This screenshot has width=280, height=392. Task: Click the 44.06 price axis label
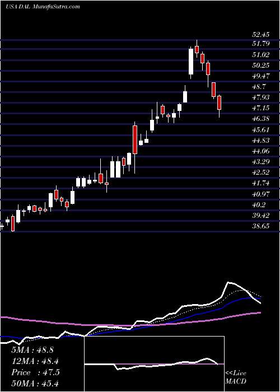[261, 151]
